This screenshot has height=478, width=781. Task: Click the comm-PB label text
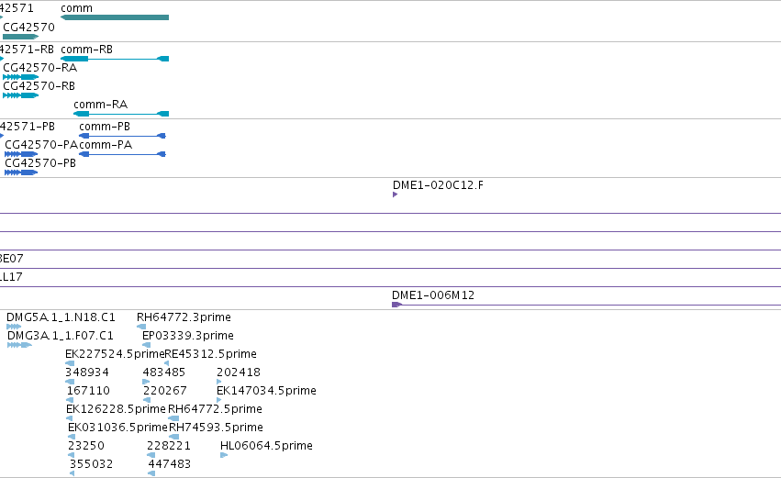tap(105, 127)
